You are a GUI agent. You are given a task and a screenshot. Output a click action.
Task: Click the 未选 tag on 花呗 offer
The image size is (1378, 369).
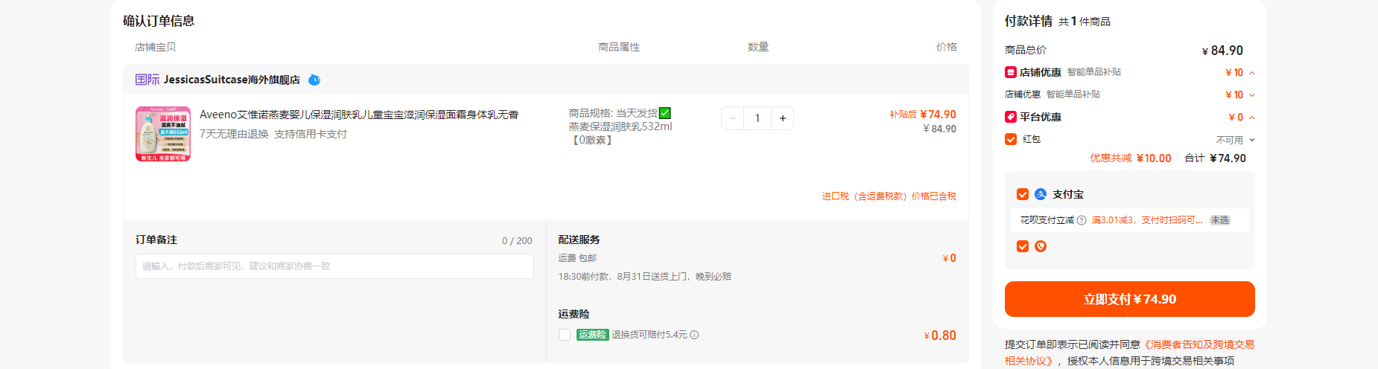point(1220,220)
